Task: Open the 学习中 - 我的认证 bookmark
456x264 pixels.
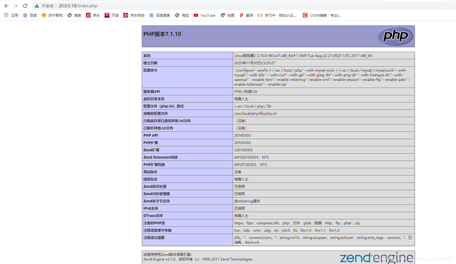Action: 277,15
